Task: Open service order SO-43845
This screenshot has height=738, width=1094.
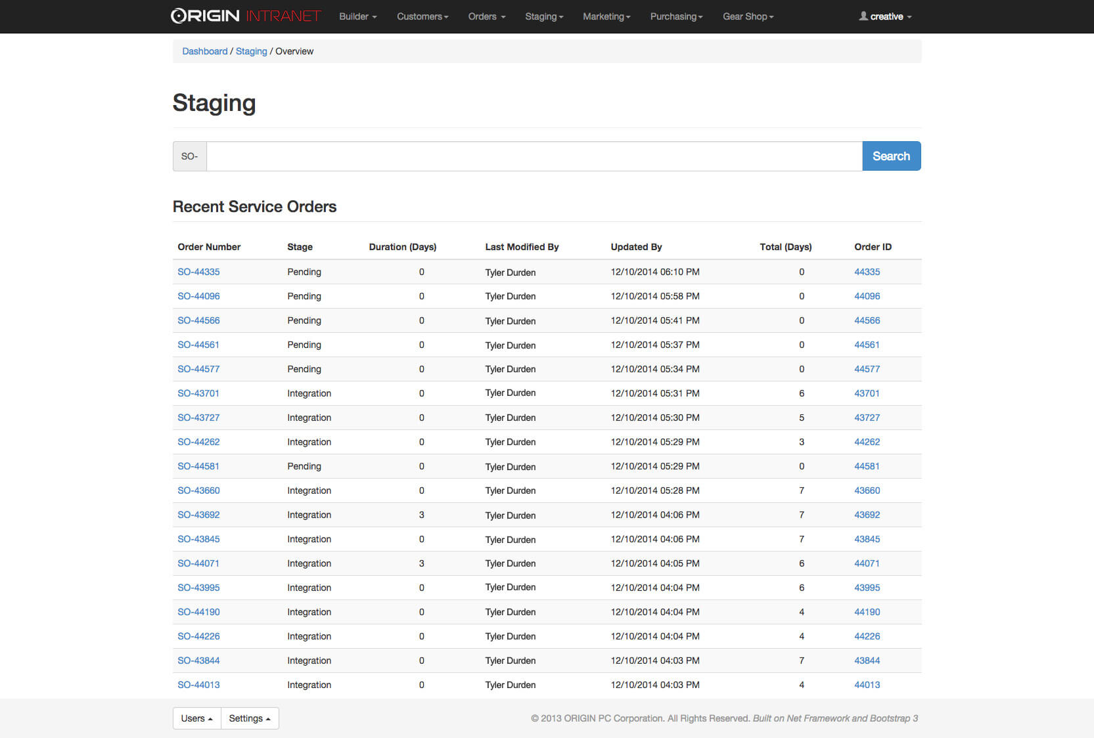Action: click(198, 539)
